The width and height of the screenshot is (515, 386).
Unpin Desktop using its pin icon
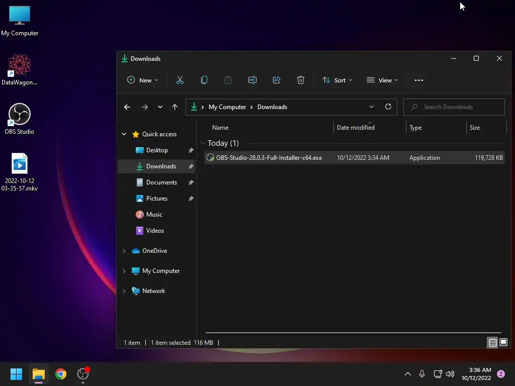tap(191, 150)
